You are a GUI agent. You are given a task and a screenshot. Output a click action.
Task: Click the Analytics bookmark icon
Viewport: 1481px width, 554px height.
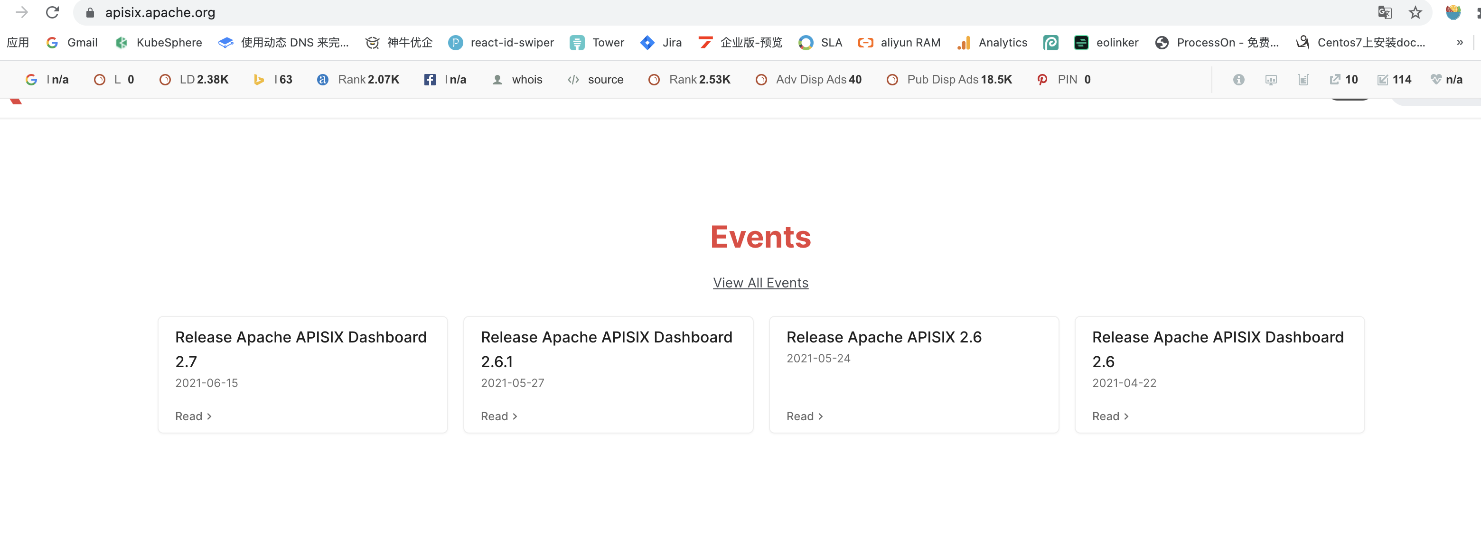pos(964,43)
